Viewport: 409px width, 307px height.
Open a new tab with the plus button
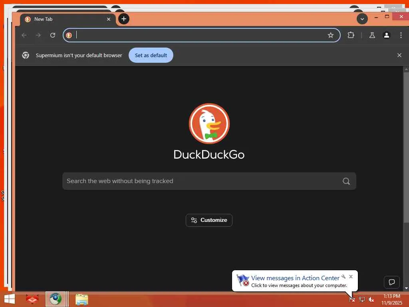point(124,19)
